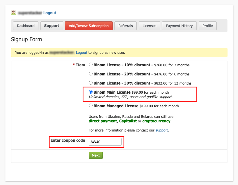Open the Dashboard tab

(26, 26)
